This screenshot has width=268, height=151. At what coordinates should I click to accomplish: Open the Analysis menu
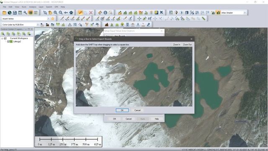click(x=33, y=7)
